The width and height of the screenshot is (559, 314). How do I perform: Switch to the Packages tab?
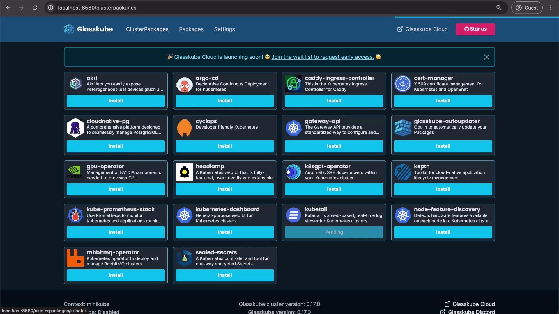pyautogui.click(x=191, y=29)
